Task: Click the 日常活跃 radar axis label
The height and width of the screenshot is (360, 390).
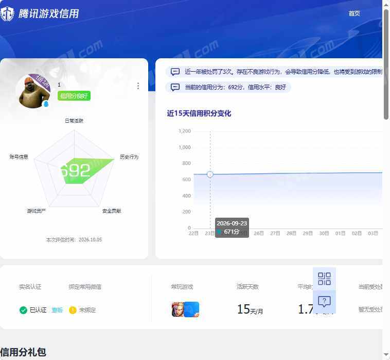Action: tap(74, 121)
